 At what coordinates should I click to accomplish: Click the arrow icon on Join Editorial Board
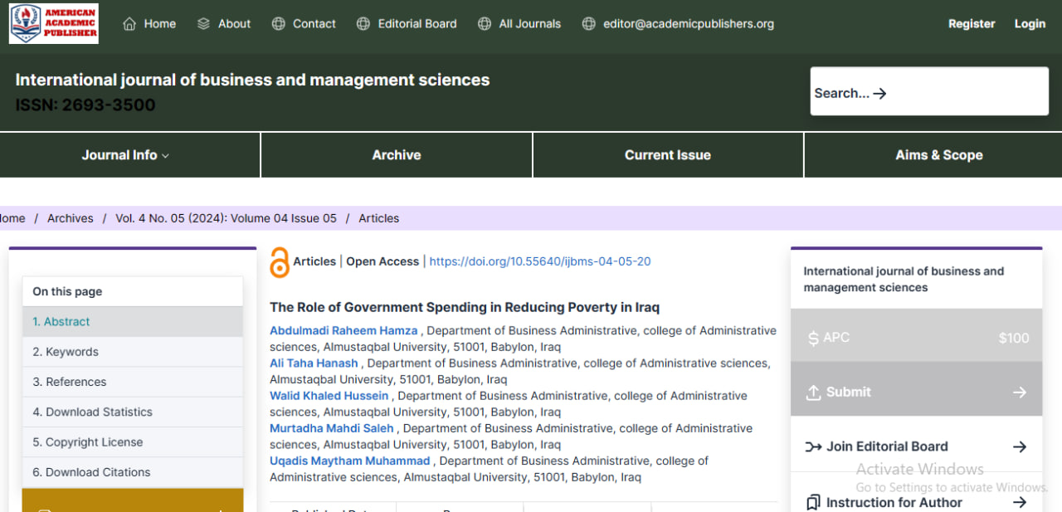point(1020,446)
